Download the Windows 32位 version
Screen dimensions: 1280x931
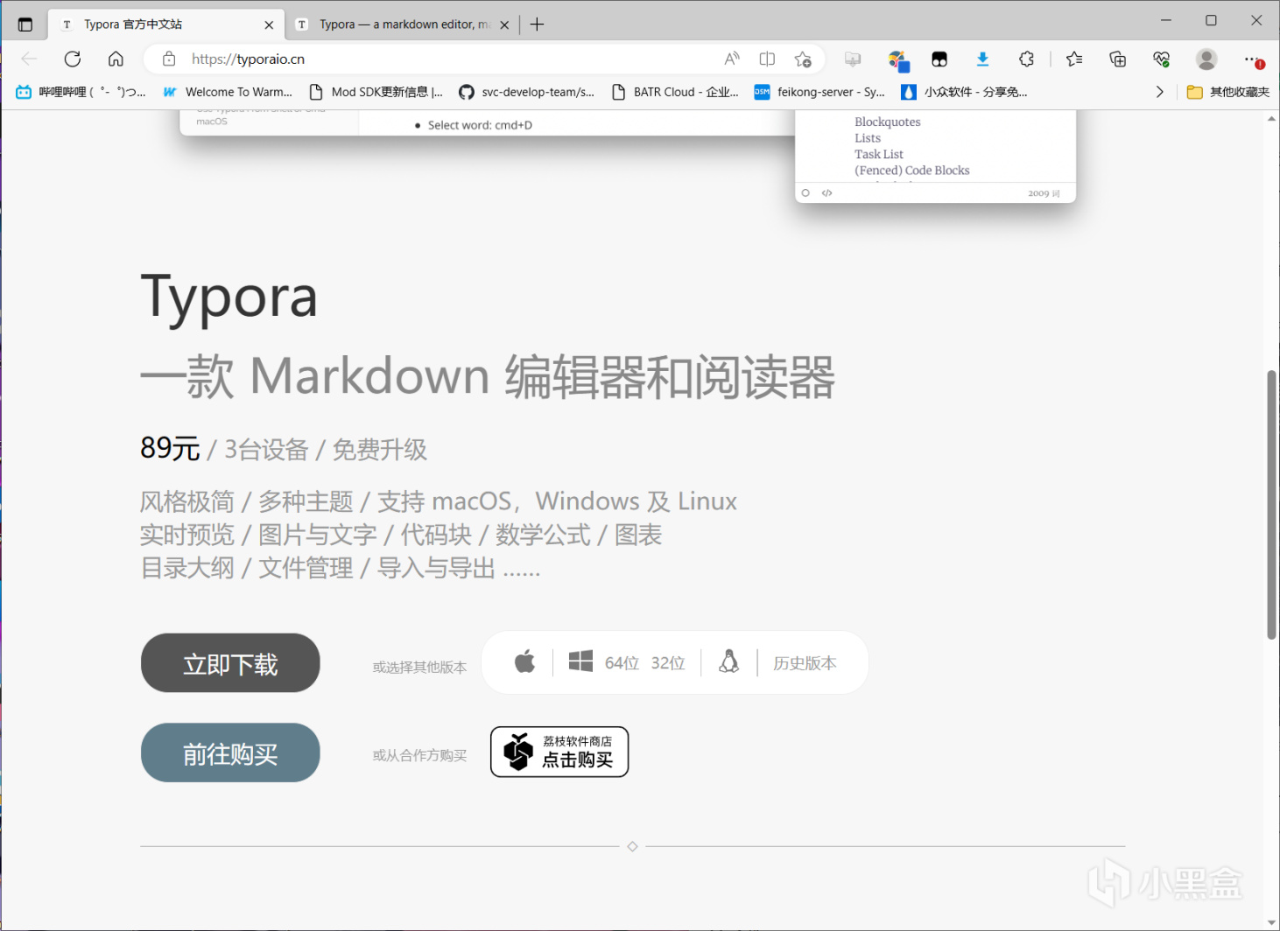click(668, 663)
